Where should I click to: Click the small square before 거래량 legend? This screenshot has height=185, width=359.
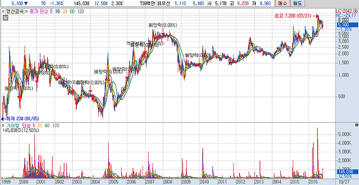[3, 126]
